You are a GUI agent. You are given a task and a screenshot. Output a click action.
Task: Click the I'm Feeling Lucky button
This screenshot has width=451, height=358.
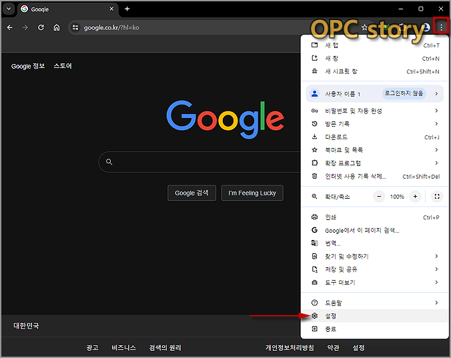252,193
